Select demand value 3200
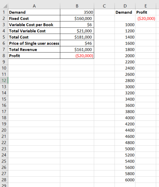 [125, 93]
